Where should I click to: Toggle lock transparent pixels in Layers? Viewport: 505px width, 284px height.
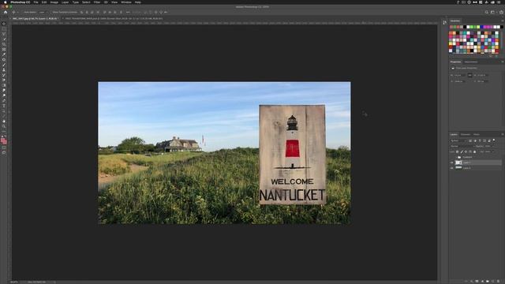[x=458, y=151]
